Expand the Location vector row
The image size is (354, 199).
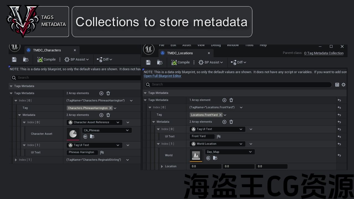tap(162, 166)
